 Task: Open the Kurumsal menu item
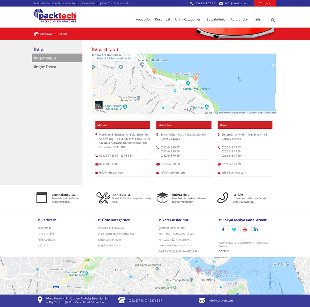tap(162, 20)
